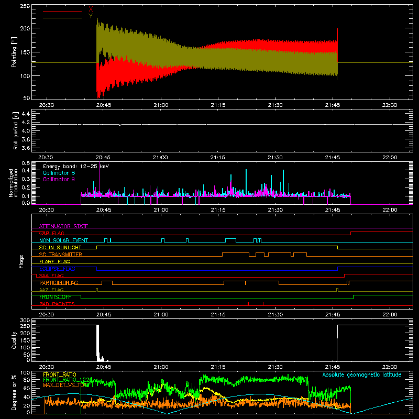Click the NON_SOLAR_EVENT flag label
Viewport: 419px width, 419px height.
[63, 240]
